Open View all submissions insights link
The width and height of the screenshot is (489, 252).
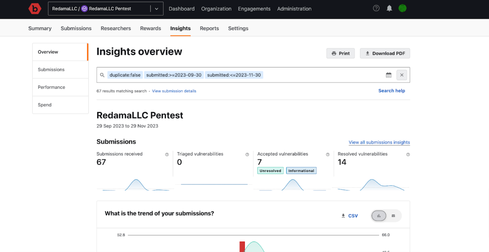tap(379, 142)
